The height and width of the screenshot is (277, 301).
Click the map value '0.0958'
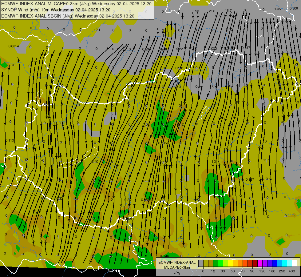pyautogui.click(x=163, y=143)
